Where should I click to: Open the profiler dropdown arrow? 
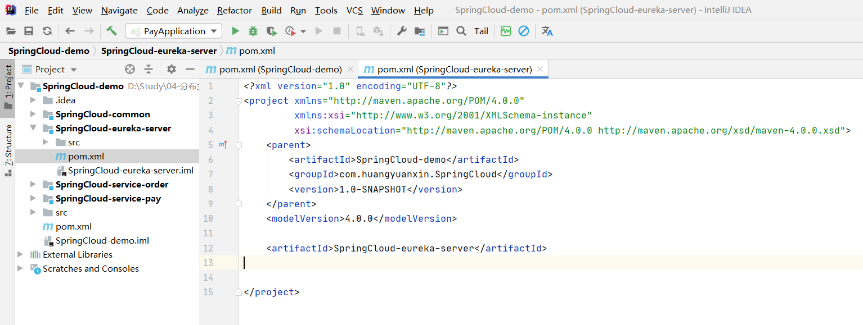click(x=303, y=31)
